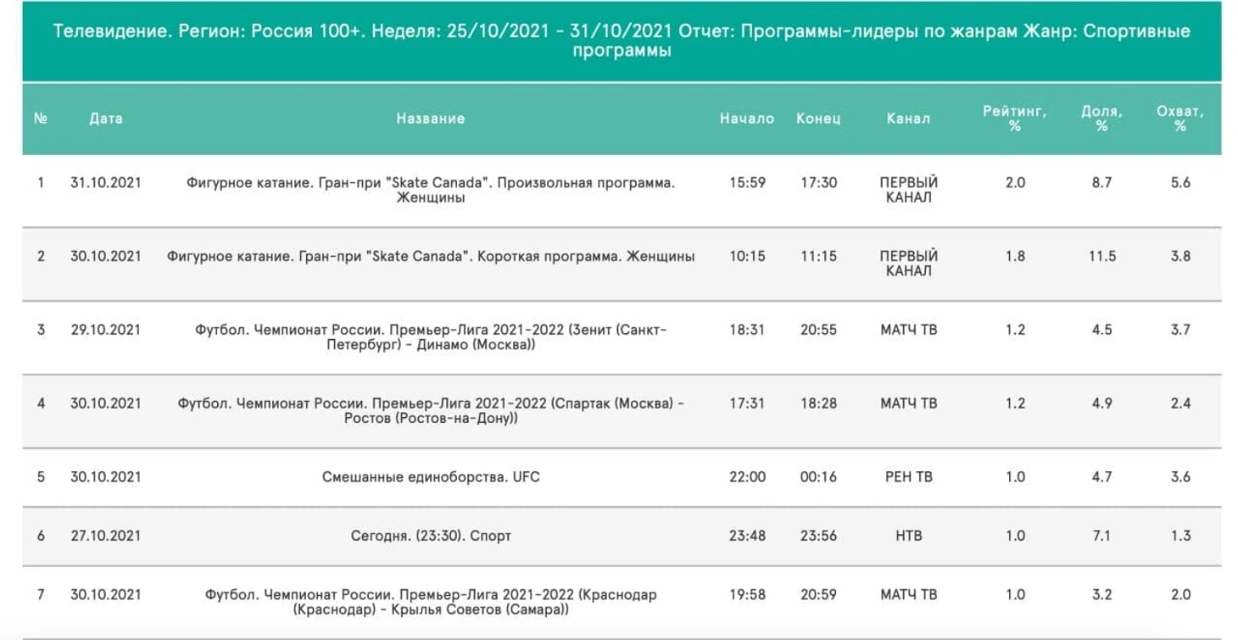Select start time 23:48
Viewport: 1238px width, 640px height.
click(x=747, y=536)
